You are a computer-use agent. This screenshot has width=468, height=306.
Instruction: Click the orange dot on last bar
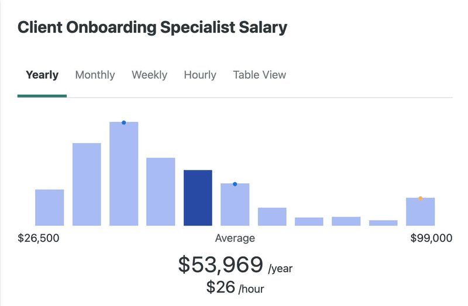420,199
